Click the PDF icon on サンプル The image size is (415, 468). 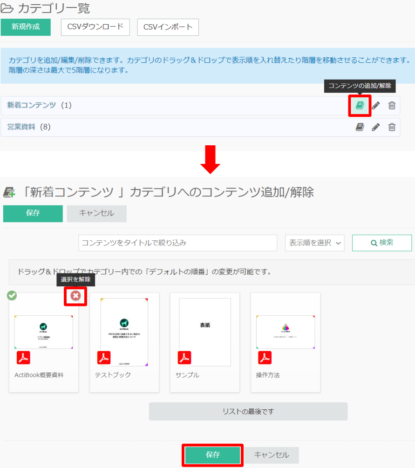pos(184,357)
